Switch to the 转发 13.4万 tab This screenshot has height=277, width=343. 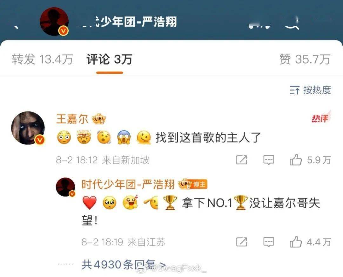[x=42, y=59]
